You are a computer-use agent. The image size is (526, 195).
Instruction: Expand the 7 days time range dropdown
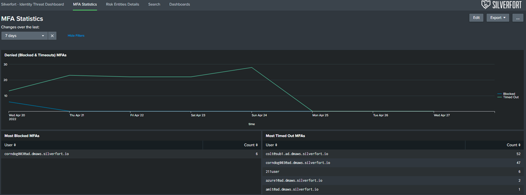[x=25, y=36]
